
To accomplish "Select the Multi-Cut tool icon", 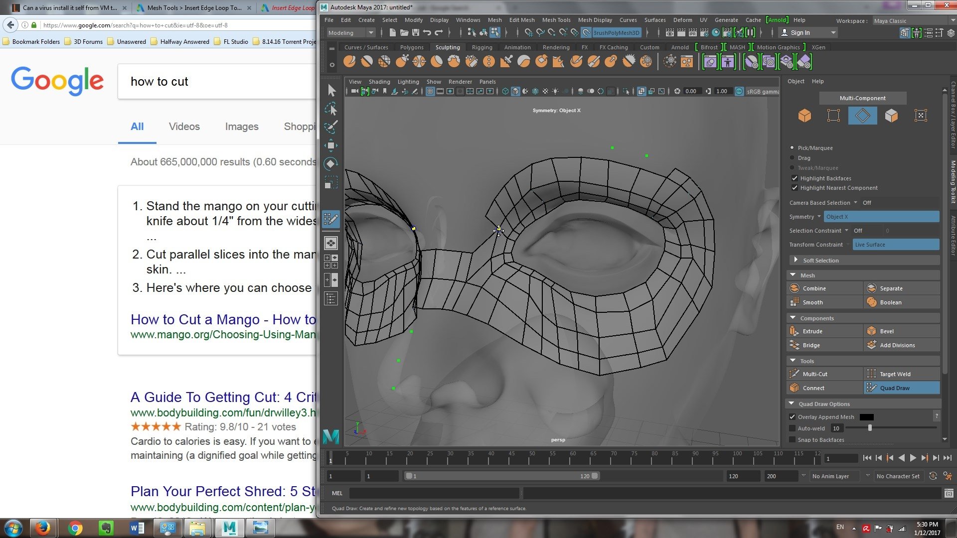I will (x=794, y=374).
